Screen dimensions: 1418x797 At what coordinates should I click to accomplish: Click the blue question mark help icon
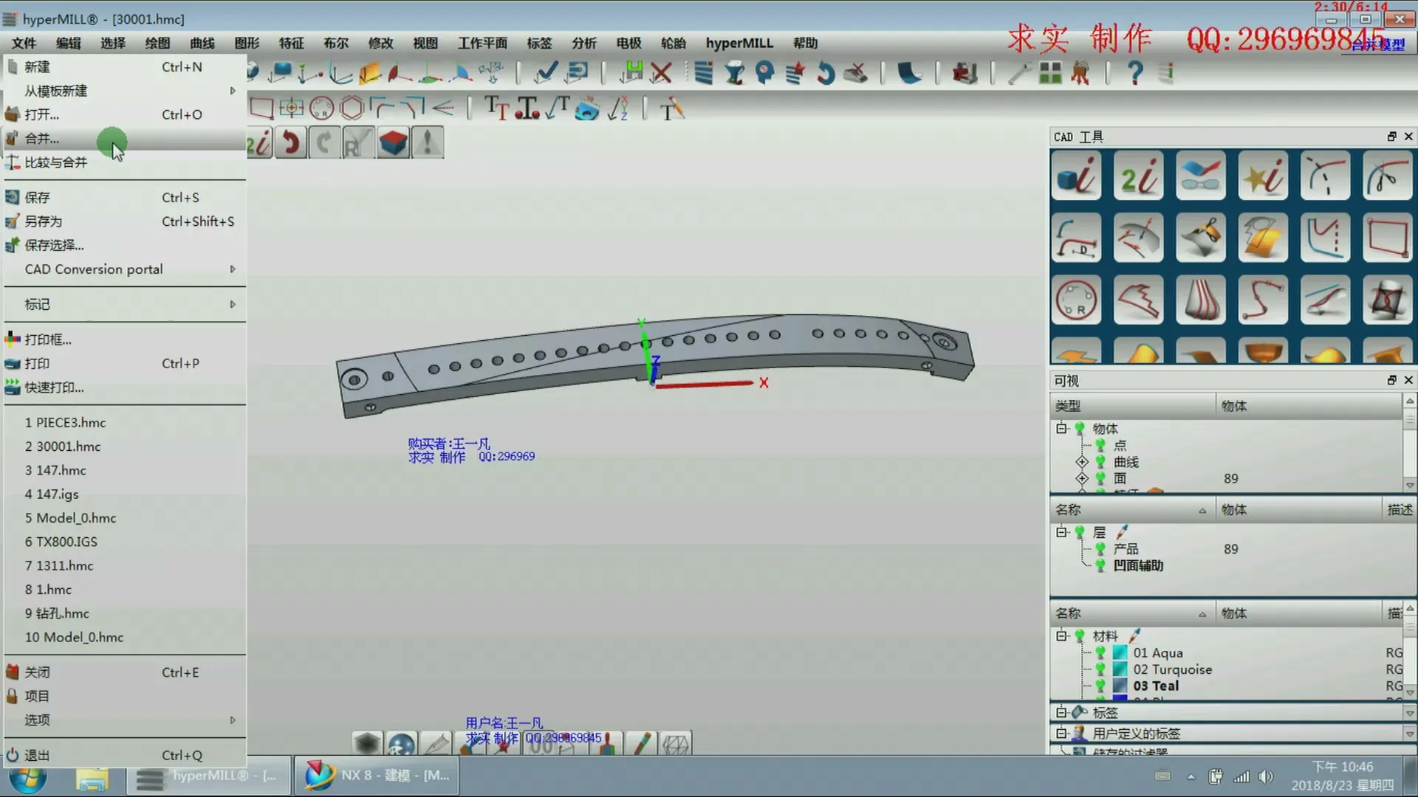1135,73
